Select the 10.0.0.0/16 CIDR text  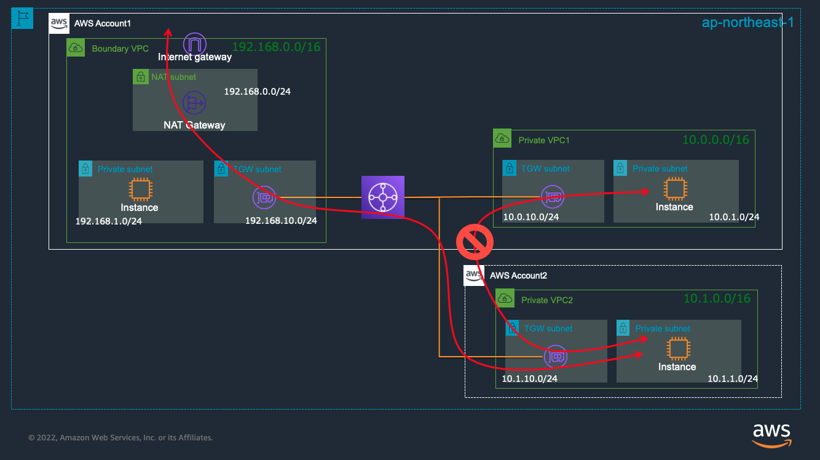[716, 140]
